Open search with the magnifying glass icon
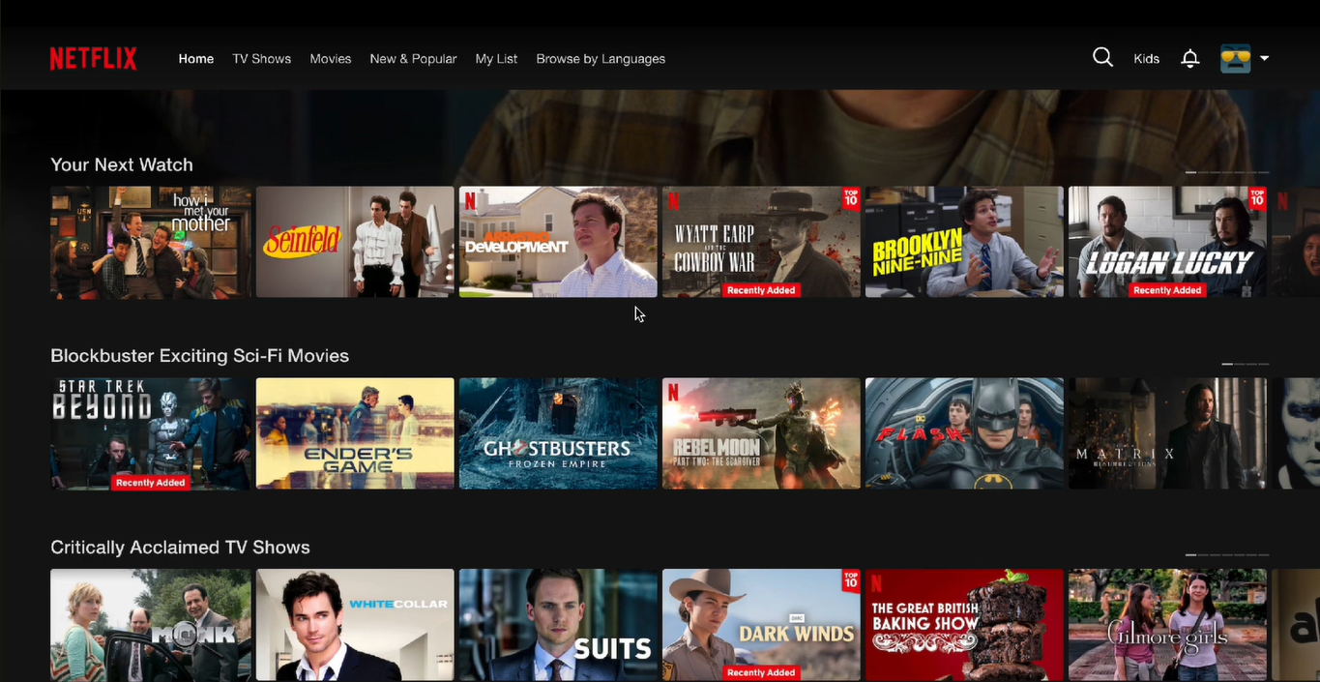The image size is (1320, 682). (1102, 57)
